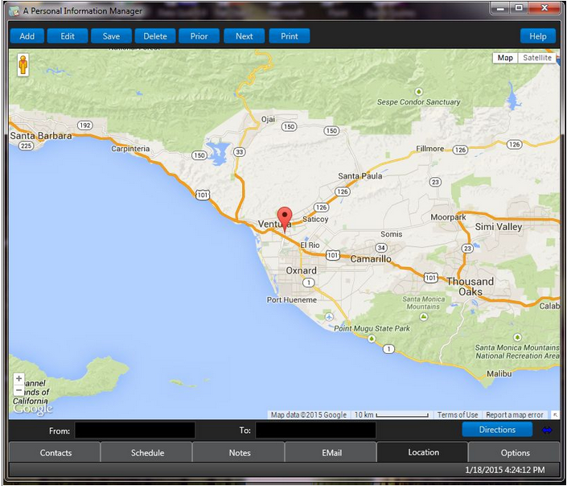This screenshot has width=567, height=486.
Task: Click the Edit button
Action: pos(68,36)
